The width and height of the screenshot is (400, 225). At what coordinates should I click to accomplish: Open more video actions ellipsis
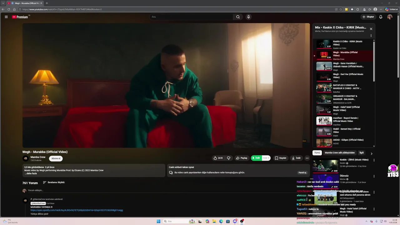pyautogui.click(x=307, y=158)
